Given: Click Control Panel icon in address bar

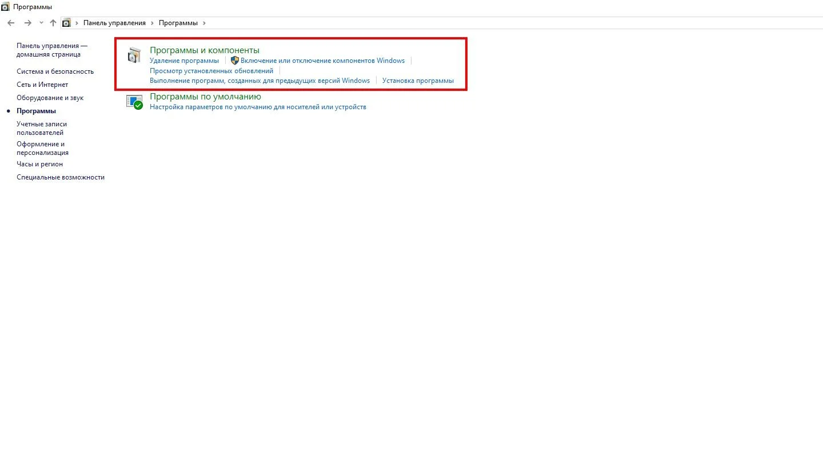Looking at the screenshot, I should (66, 23).
